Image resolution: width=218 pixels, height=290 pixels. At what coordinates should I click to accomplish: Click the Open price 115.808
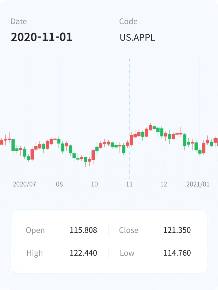[83, 230]
